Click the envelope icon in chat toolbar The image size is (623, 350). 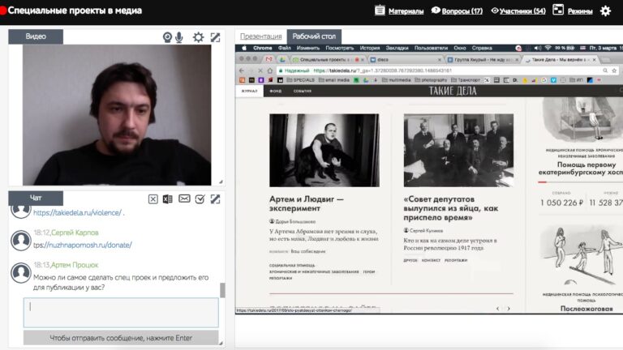coord(184,198)
